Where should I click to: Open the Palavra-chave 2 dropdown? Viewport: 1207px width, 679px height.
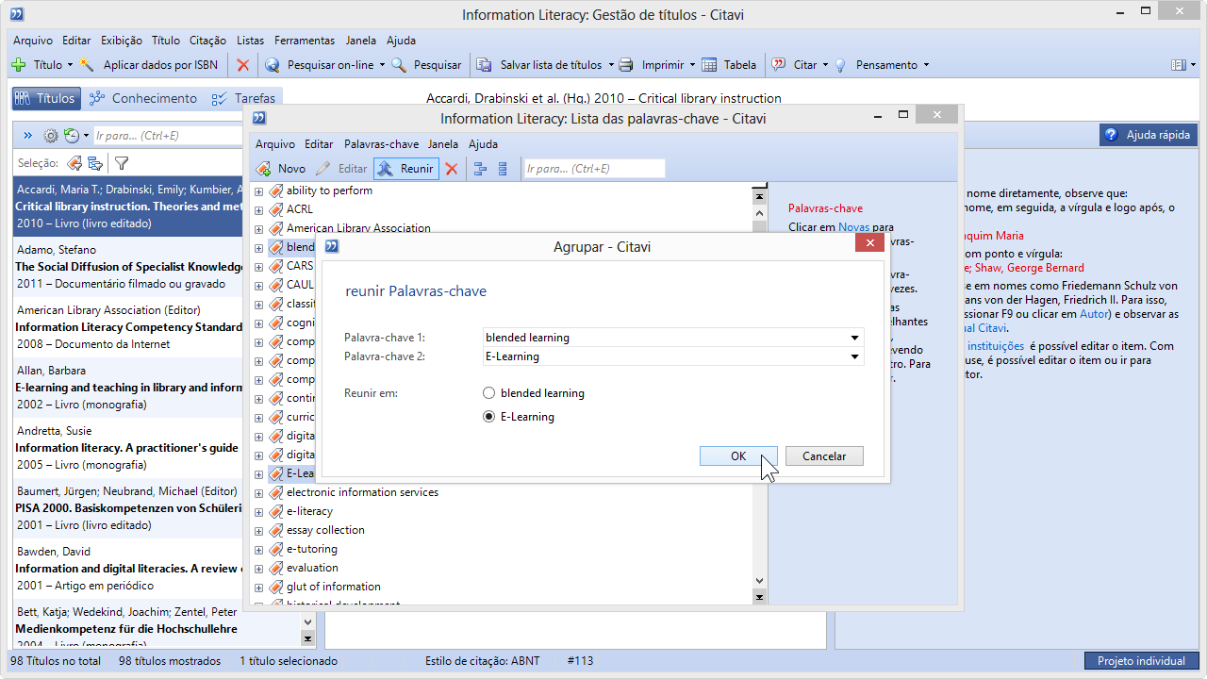[854, 356]
